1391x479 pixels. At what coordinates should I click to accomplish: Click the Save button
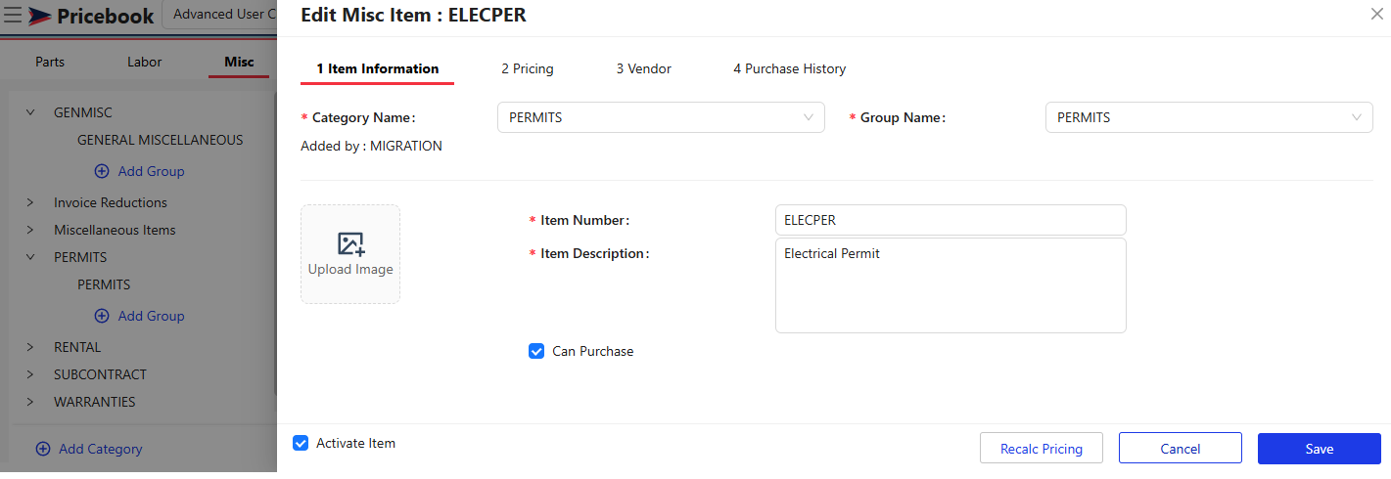(1320, 449)
